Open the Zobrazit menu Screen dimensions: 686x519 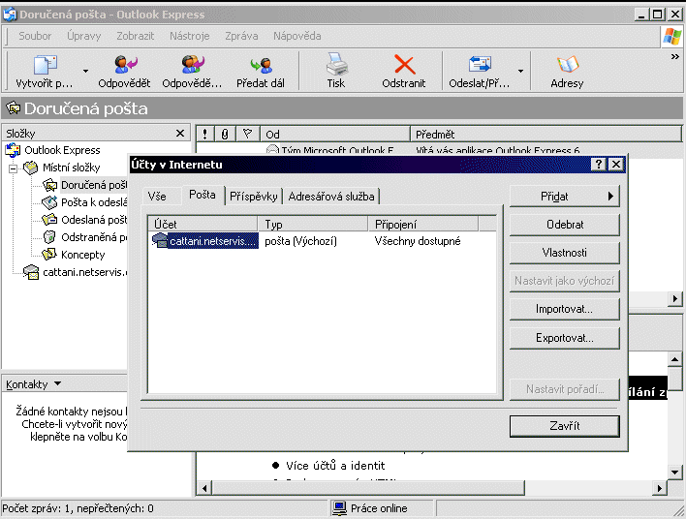pyautogui.click(x=136, y=36)
